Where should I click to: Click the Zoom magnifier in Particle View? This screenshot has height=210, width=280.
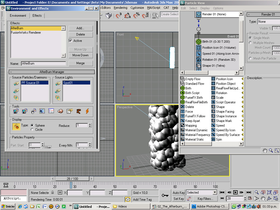(x=271, y=151)
